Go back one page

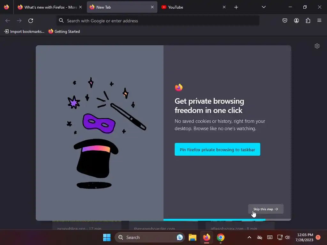(x=8, y=21)
